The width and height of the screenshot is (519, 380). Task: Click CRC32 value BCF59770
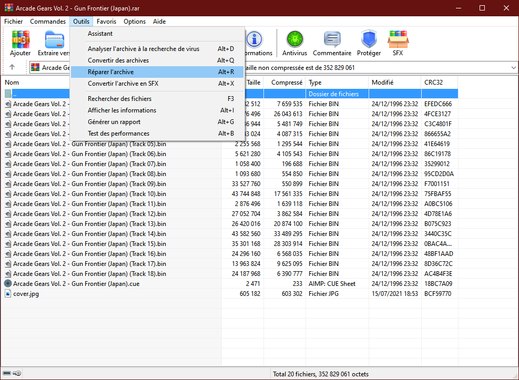point(437,294)
